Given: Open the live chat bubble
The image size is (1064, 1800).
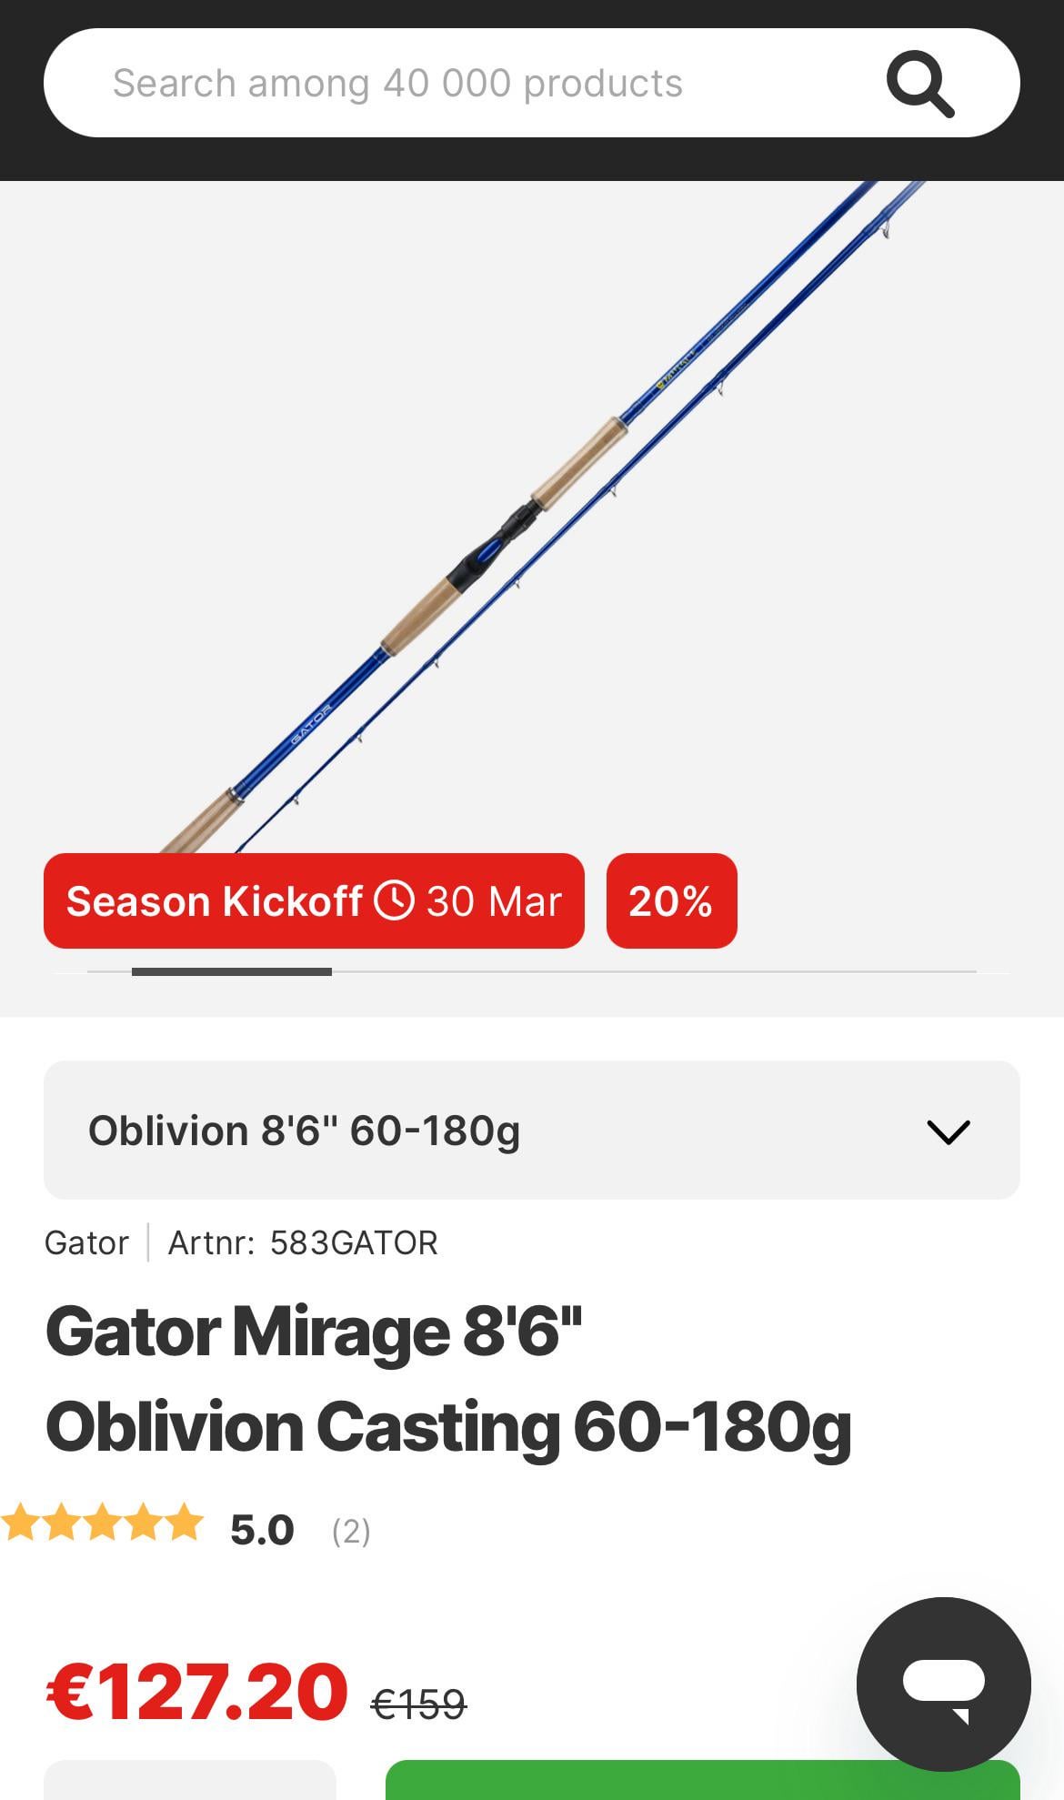Looking at the screenshot, I should 943,1684.
